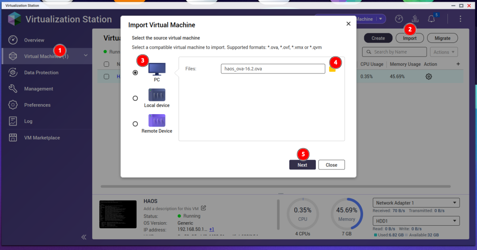
Task: Click the Create button
Action: pos(378,38)
